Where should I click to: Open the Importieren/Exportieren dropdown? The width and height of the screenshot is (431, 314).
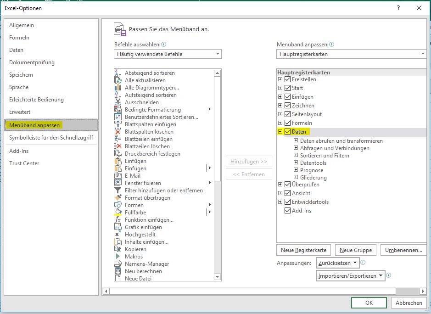pos(351,276)
